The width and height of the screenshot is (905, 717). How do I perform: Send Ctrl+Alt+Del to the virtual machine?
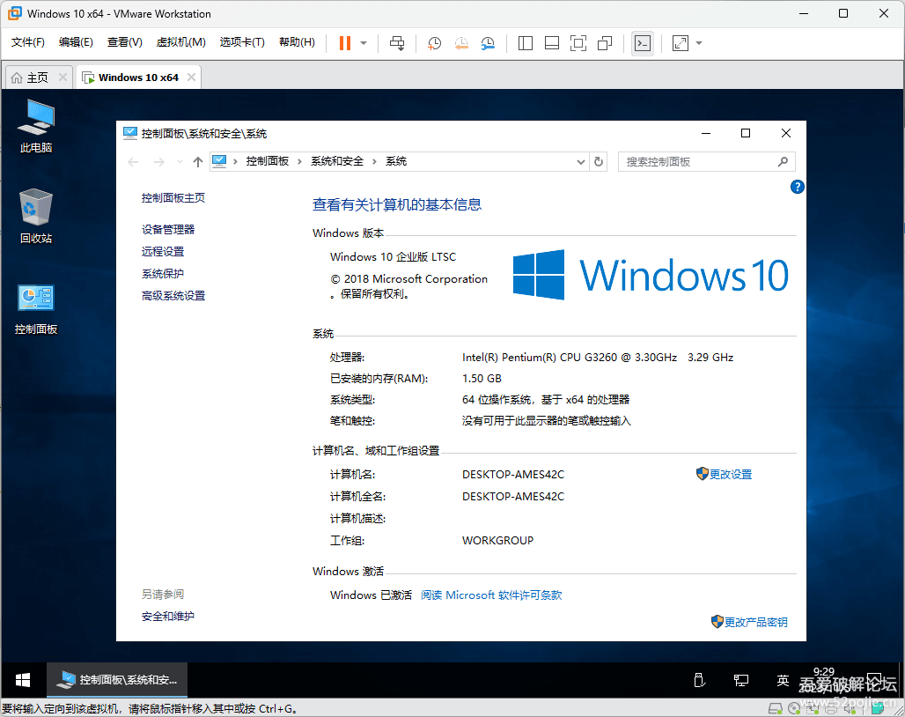click(396, 42)
